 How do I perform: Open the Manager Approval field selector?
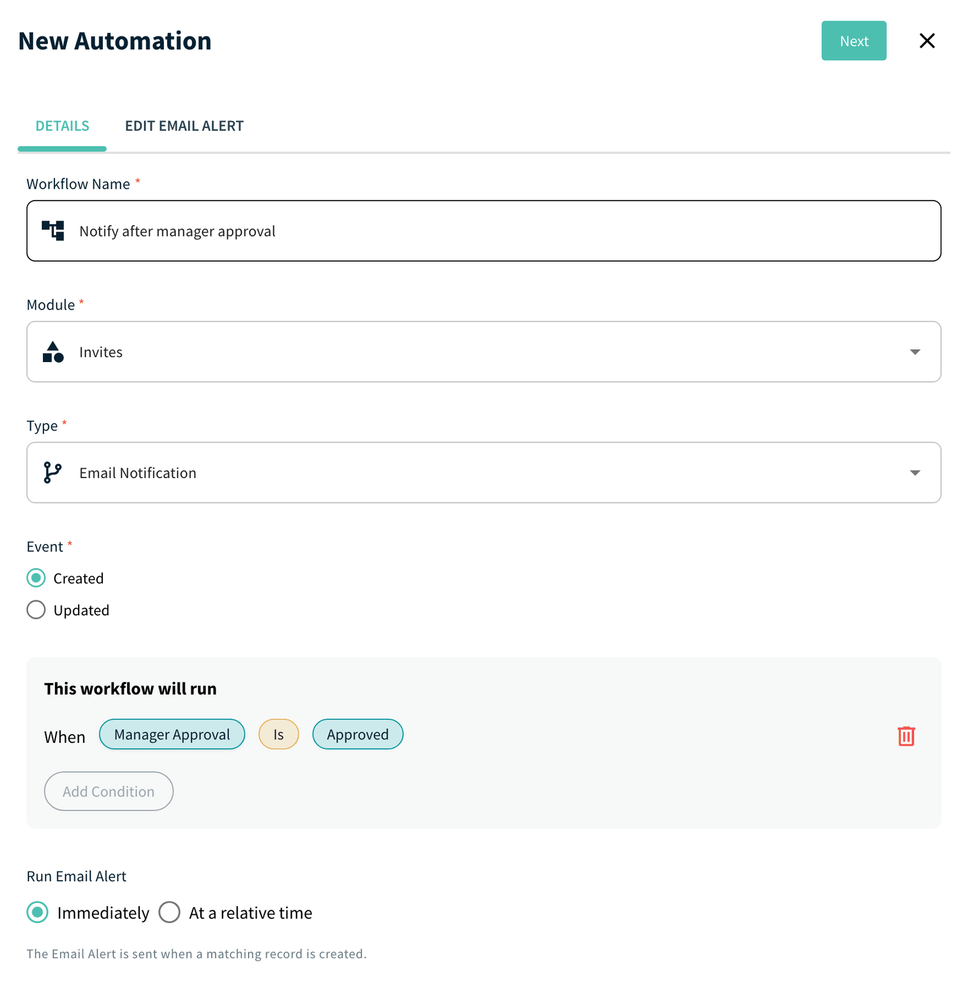coord(172,734)
